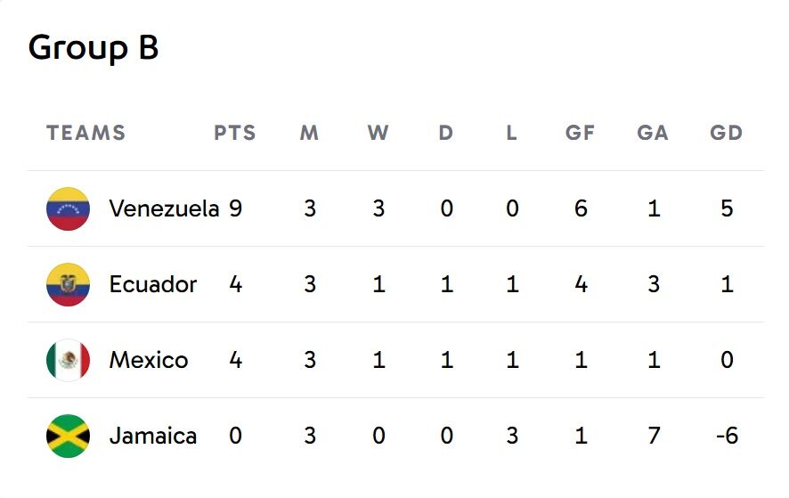Click the Ecuador flag icon
The image size is (789, 498).
point(68,285)
